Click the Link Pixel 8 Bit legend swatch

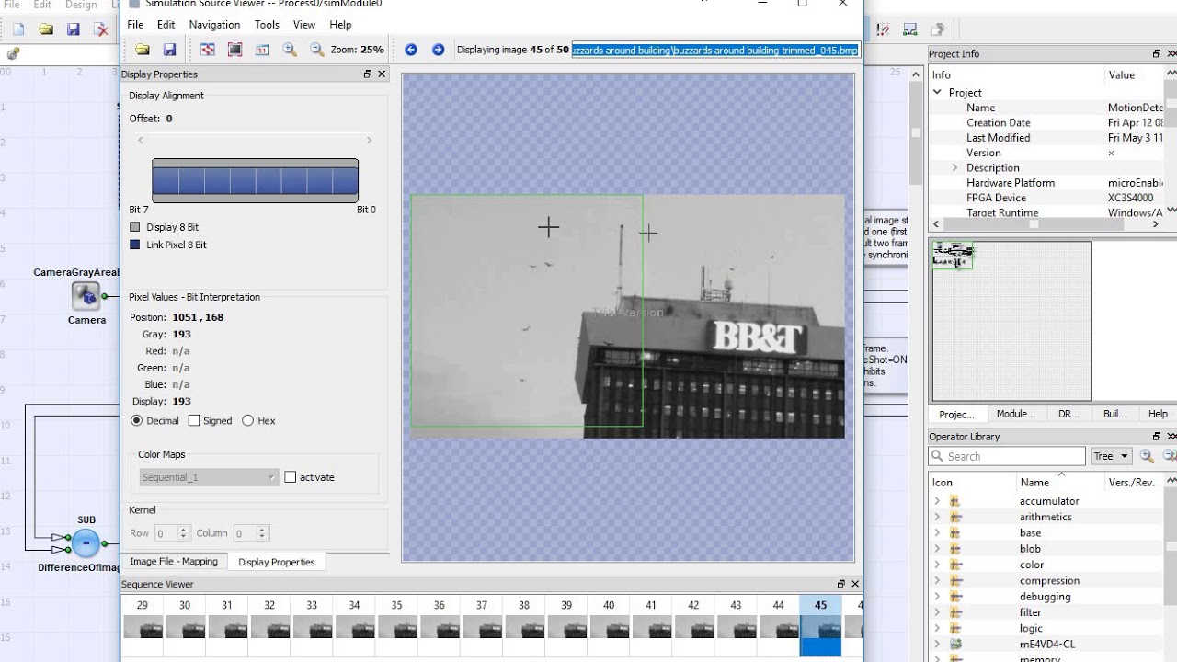135,245
